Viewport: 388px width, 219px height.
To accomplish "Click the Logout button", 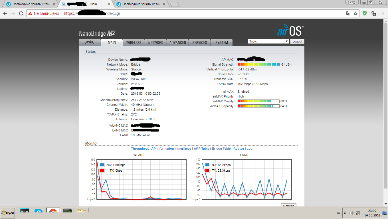I will pyautogui.click(x=297, y=41).
